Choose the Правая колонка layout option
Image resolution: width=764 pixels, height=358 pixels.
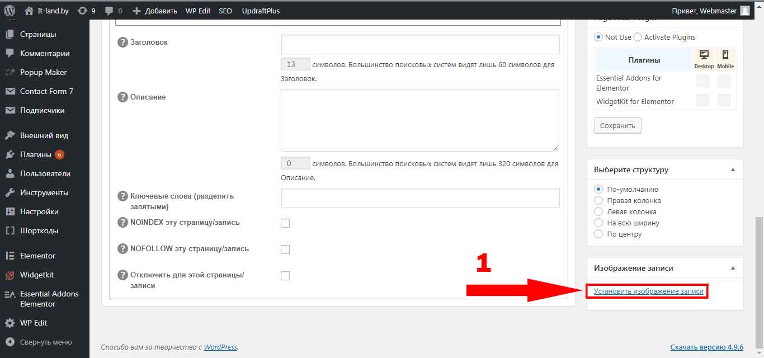tap(598, 201)
